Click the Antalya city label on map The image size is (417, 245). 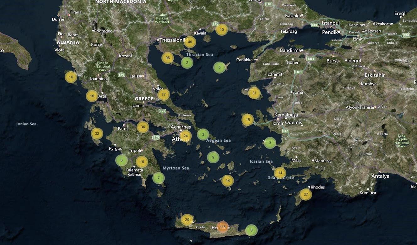point(380,176)
